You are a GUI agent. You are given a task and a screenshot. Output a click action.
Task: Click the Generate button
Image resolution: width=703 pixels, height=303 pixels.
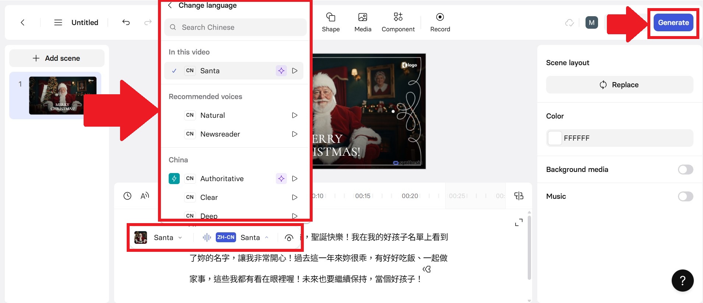674,22
